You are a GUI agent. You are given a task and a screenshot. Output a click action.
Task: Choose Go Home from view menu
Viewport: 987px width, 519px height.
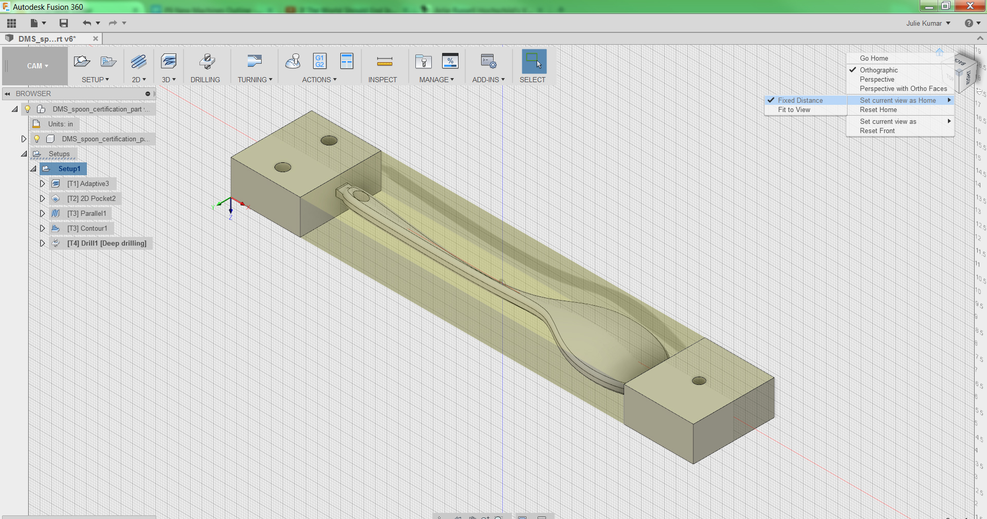pyautogui.click(x=874, y=58)
